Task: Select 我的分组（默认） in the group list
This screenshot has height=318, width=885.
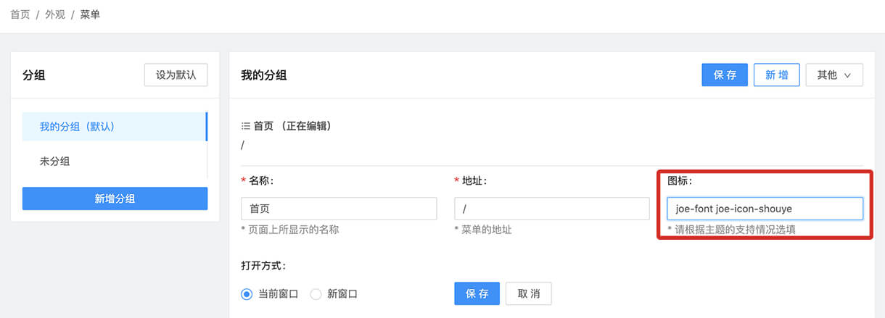Action: (x=115, y=127)
